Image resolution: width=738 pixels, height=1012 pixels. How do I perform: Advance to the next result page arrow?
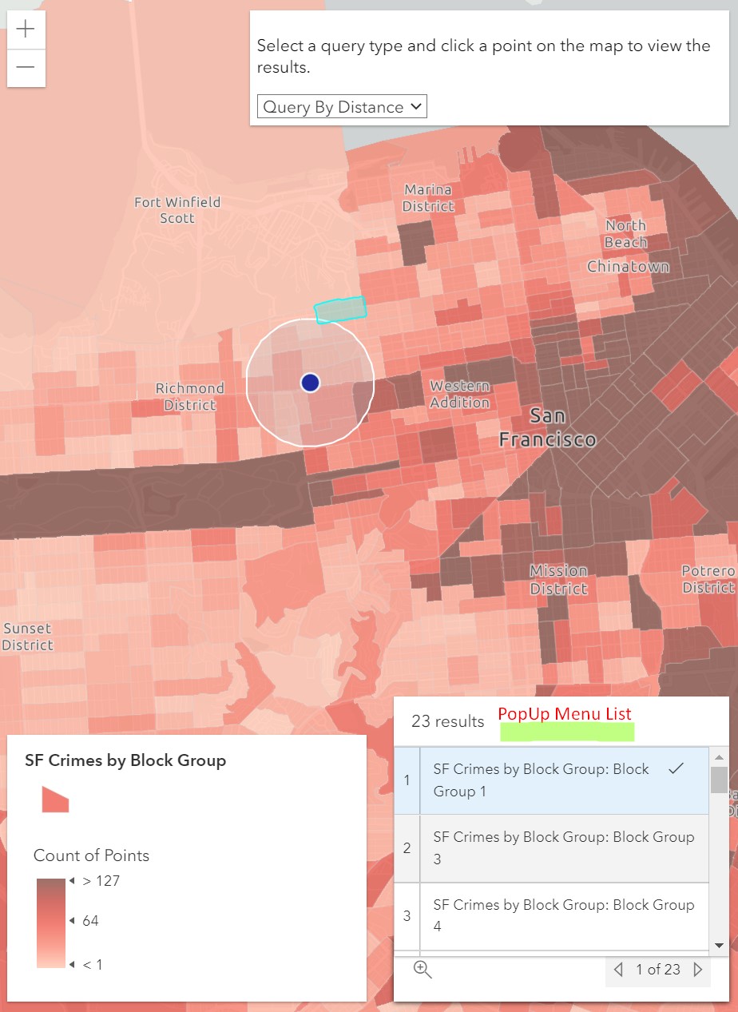700,970
